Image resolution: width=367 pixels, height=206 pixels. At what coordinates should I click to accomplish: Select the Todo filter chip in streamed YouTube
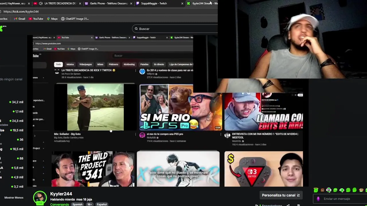58,64
